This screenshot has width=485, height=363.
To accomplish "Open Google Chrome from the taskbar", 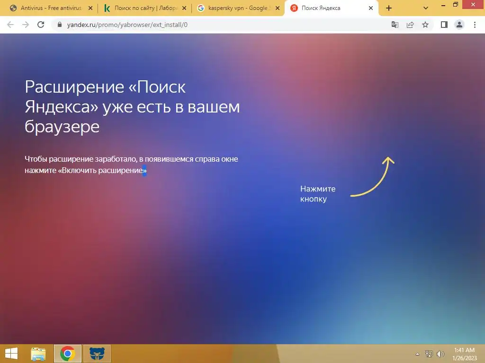I will [x=67, y=354].
